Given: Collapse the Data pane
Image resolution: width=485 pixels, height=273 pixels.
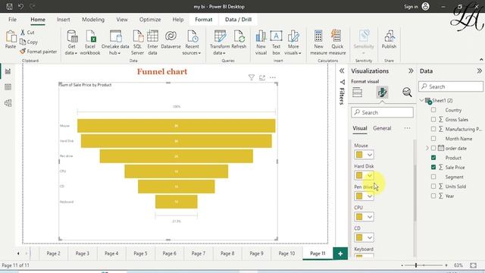Looking at the screenshot, I should coord(479,71).
